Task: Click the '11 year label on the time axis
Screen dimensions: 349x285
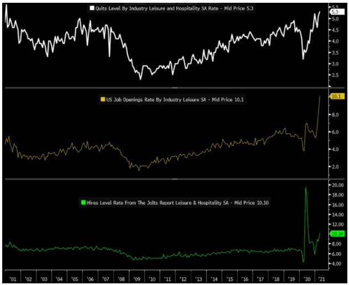Action: click(168, 279)
